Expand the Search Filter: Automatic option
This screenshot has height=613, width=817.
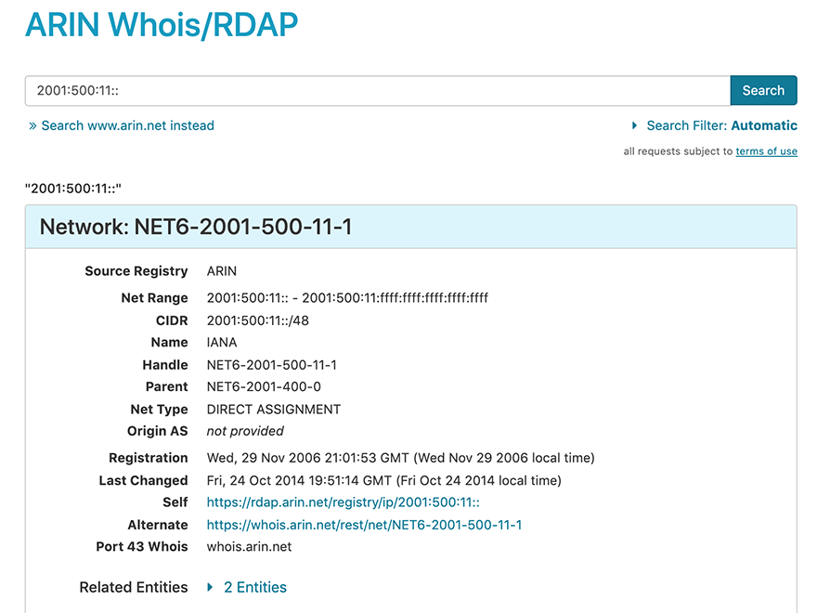[x=714, y=125]
